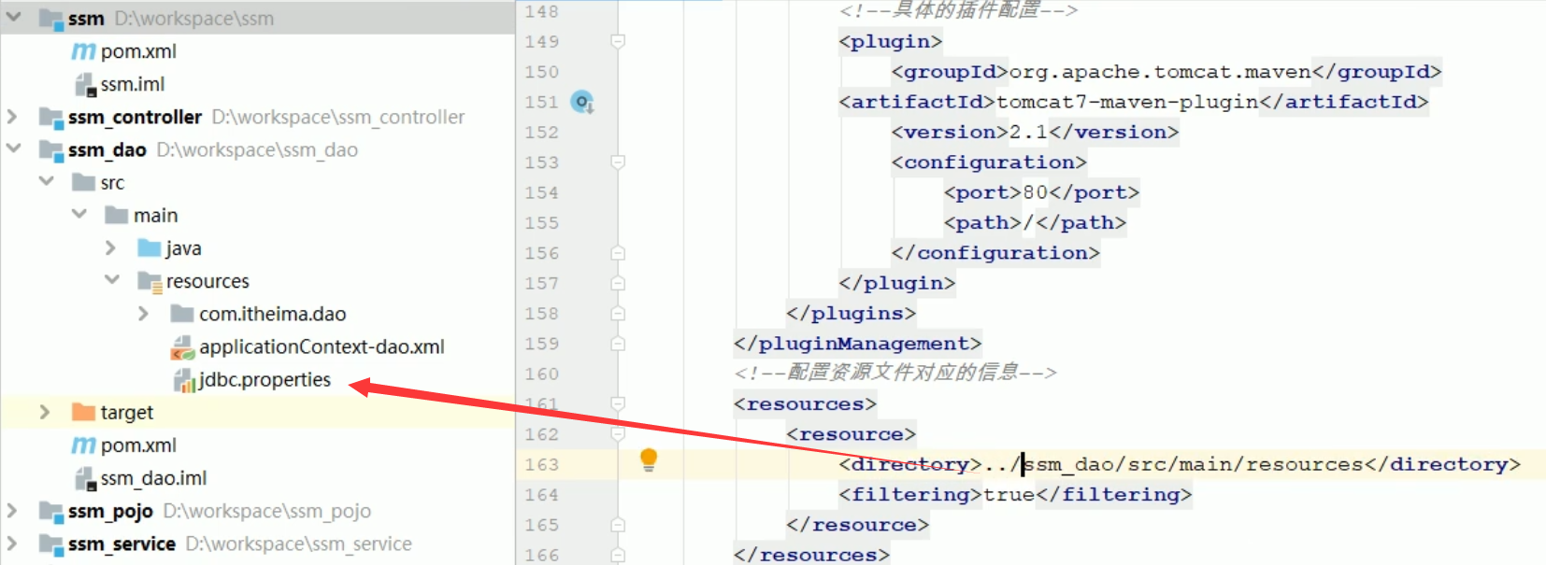Select pom.xml under ssm module
Screen dimensions: 1546x565
point(138,51)
